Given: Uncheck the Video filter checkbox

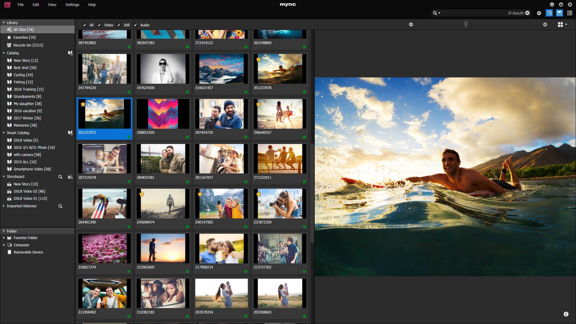Looking at the screenshot, I should (x=99, y=25).
